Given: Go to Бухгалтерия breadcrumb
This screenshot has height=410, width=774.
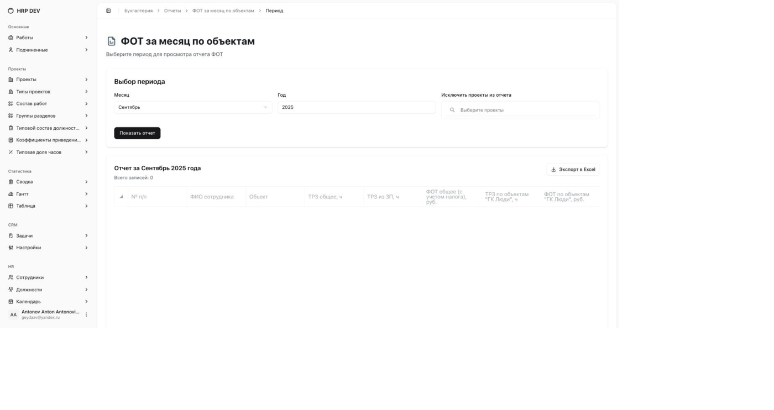Looking at the screenshot, I should coord(138,10).
